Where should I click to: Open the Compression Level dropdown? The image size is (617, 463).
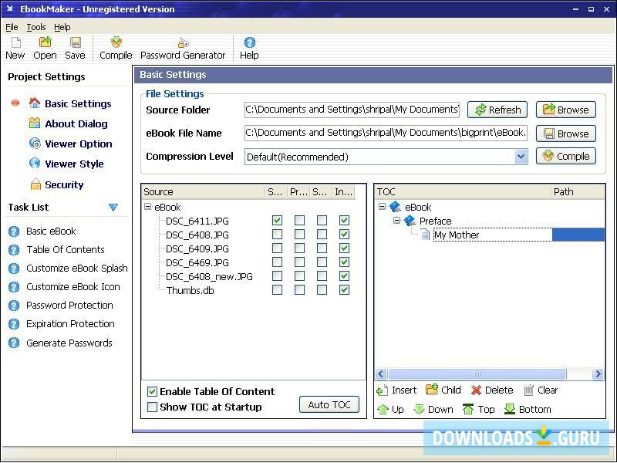tap(521, 157)
